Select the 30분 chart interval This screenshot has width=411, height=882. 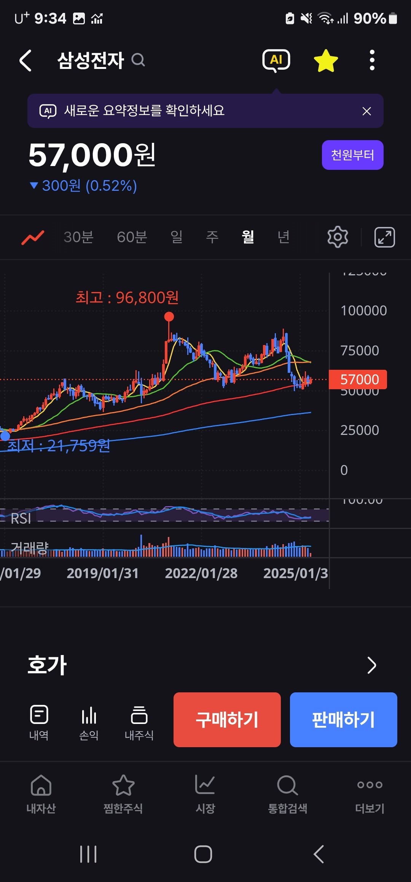click(x=79, y=237)
